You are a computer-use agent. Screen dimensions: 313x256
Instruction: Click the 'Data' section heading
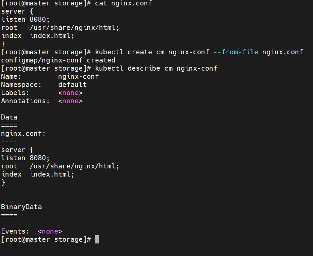(x=9, y=117)
